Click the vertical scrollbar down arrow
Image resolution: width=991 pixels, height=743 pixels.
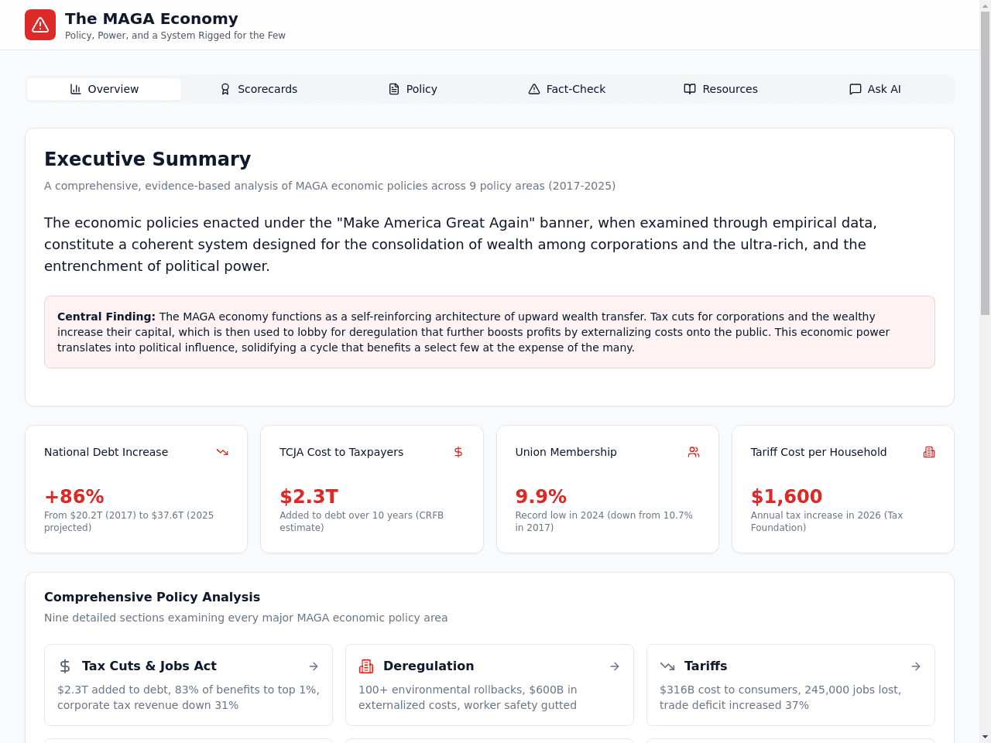point(985,737)
